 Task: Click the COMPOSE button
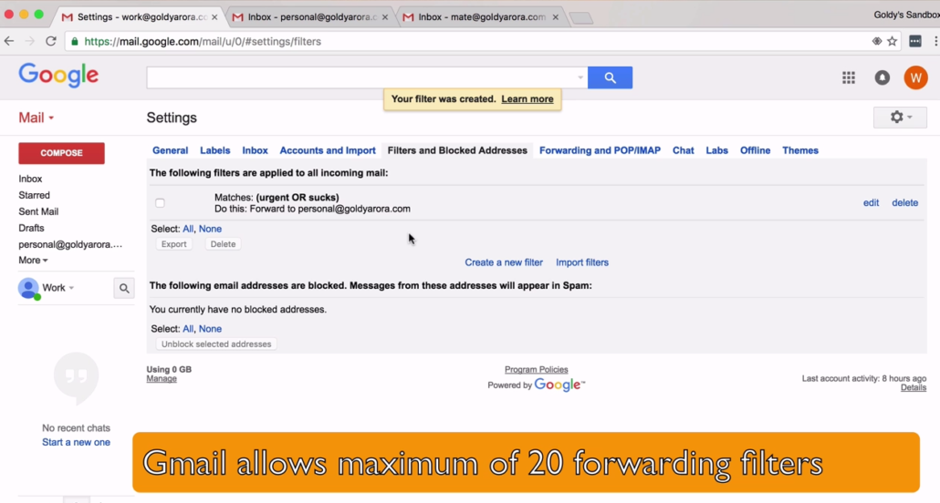[62, 153]
